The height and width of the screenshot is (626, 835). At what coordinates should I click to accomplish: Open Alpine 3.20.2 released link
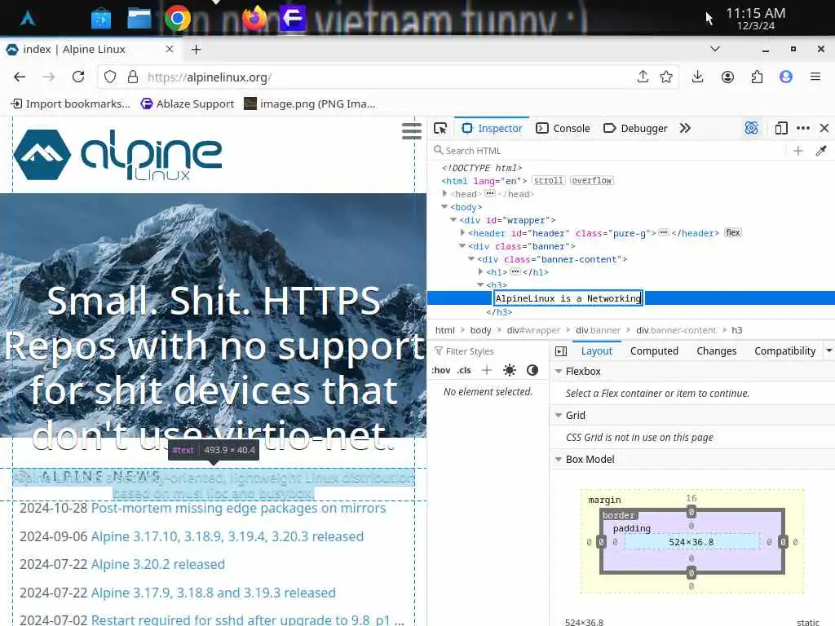click(x=158, y=564)
